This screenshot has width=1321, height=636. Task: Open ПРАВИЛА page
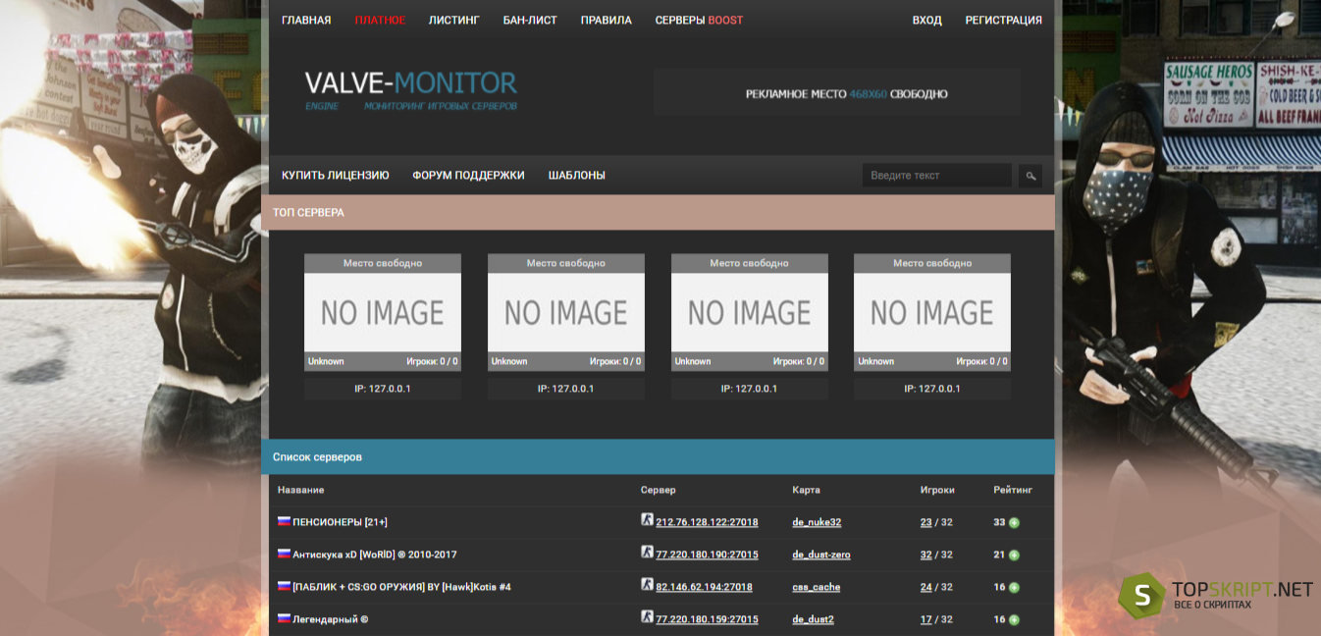tap(606, 20)
